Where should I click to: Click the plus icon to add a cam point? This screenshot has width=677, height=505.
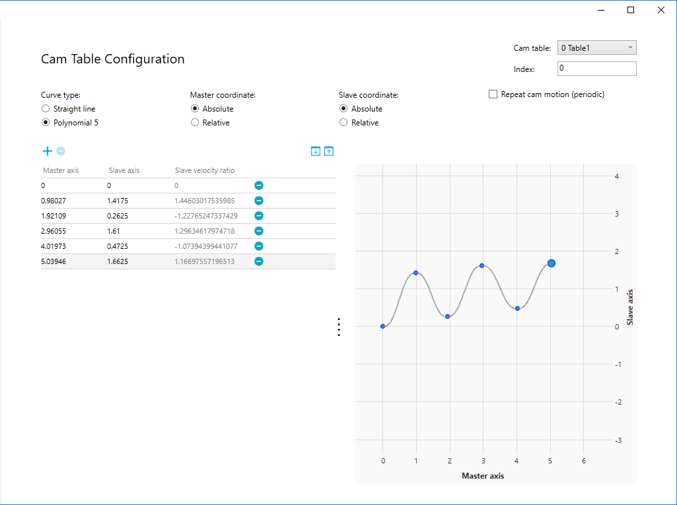click(47, 151)
